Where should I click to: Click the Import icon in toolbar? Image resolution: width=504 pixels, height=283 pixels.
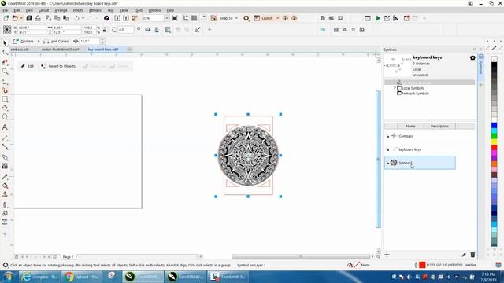click(x=117, y=18)
